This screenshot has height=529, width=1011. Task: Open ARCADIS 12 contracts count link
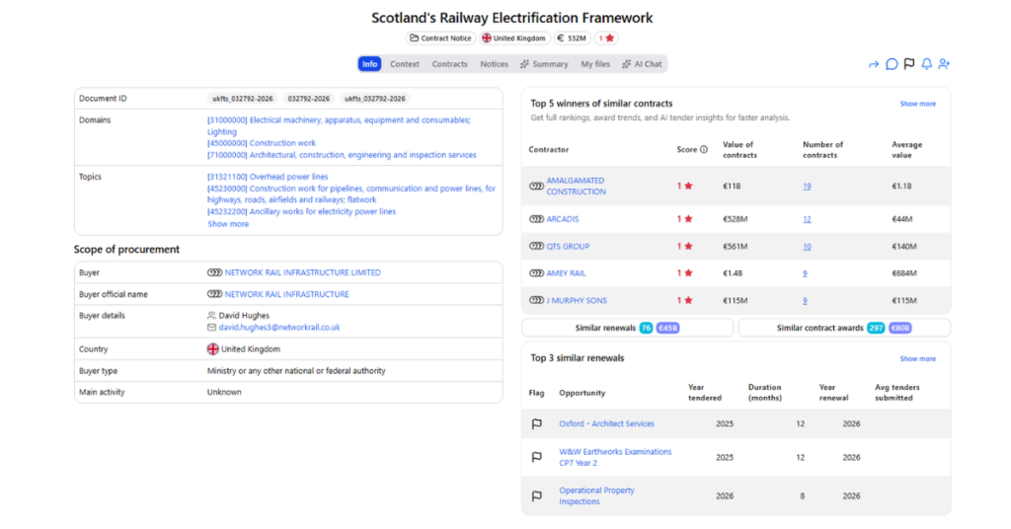pyautogui.click(x=807, y=219)
